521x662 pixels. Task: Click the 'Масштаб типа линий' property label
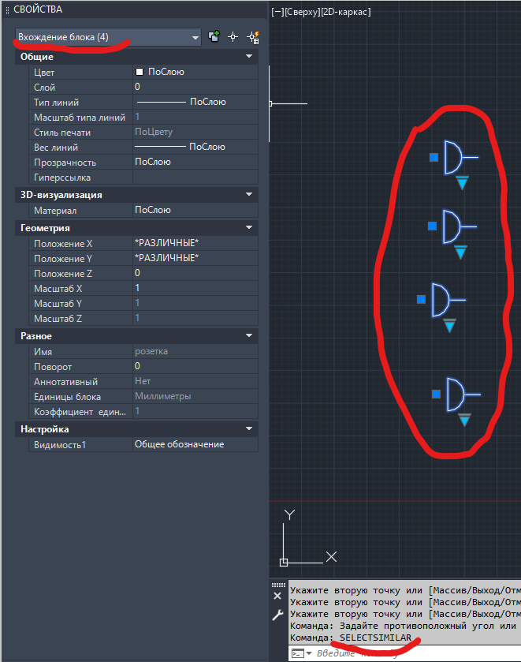80,118
